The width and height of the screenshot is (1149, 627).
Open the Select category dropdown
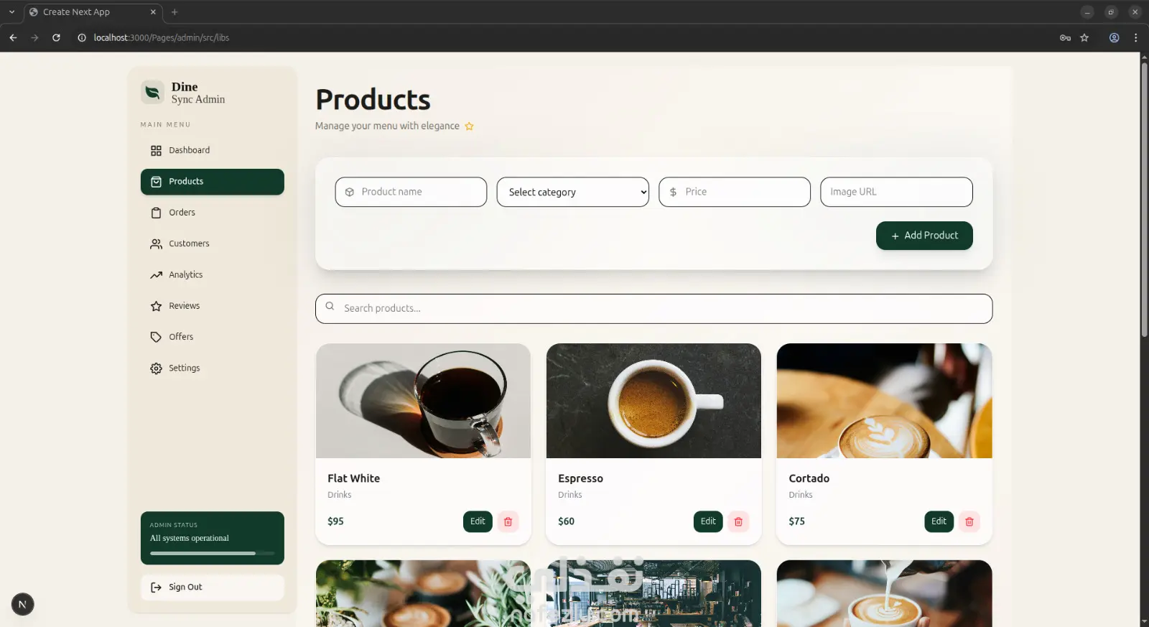[572, 192]
